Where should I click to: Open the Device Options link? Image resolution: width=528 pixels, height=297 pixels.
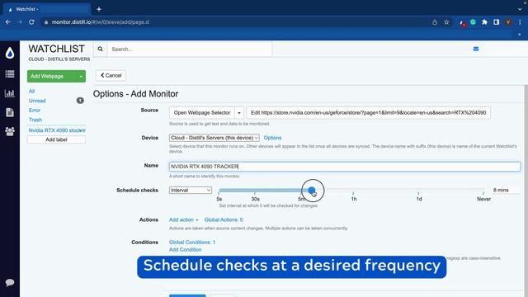coord(272,138)
